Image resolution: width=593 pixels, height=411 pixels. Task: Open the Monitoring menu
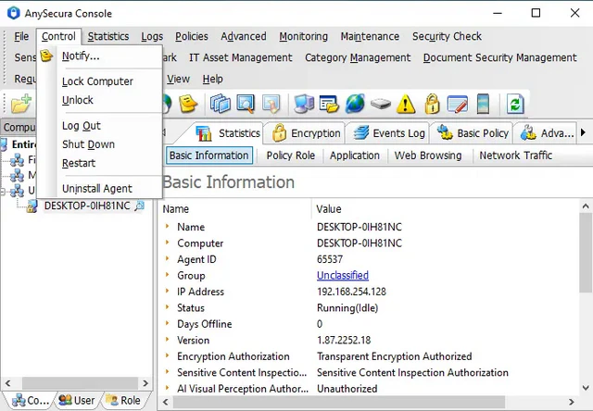[303, 36]
